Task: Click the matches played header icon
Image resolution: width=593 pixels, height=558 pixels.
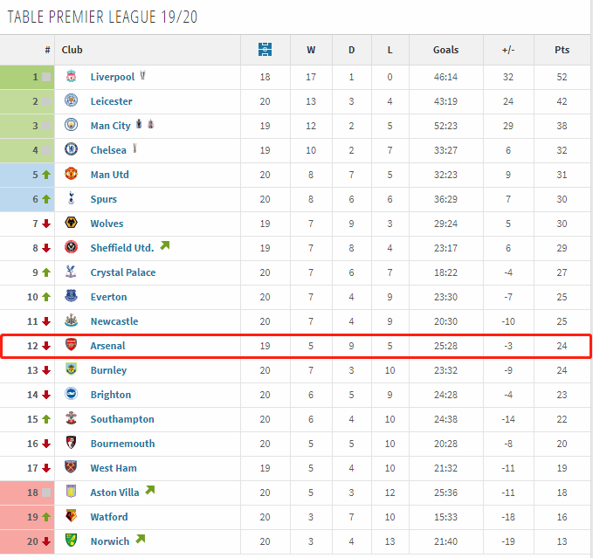Action: tap(265, 50)
